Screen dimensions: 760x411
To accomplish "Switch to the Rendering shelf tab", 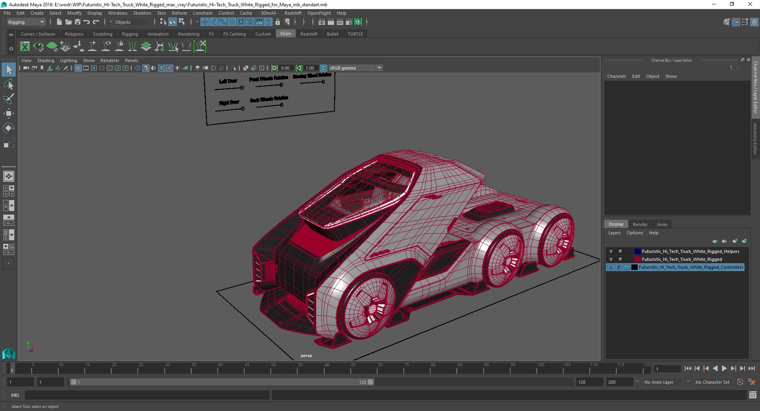I will pyautogui.click(x=188, y=34).
